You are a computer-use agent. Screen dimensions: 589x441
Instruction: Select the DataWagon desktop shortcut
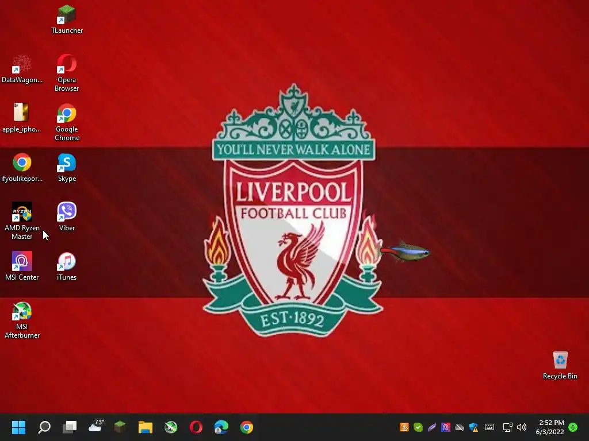[x=22, y=69]
